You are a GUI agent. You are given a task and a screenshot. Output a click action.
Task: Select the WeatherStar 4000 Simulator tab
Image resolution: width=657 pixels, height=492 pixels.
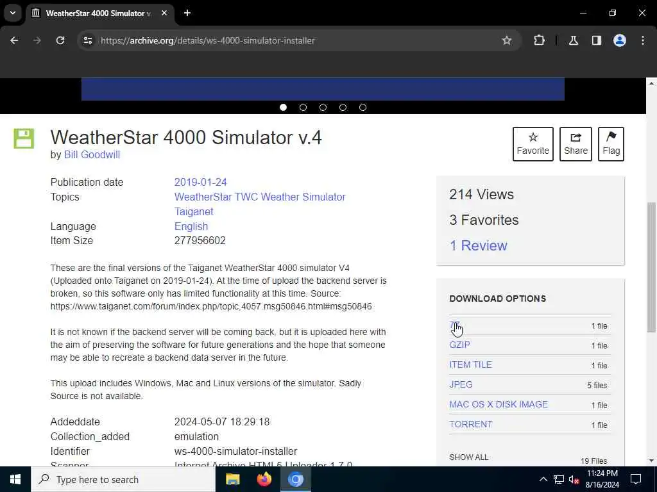98,13
